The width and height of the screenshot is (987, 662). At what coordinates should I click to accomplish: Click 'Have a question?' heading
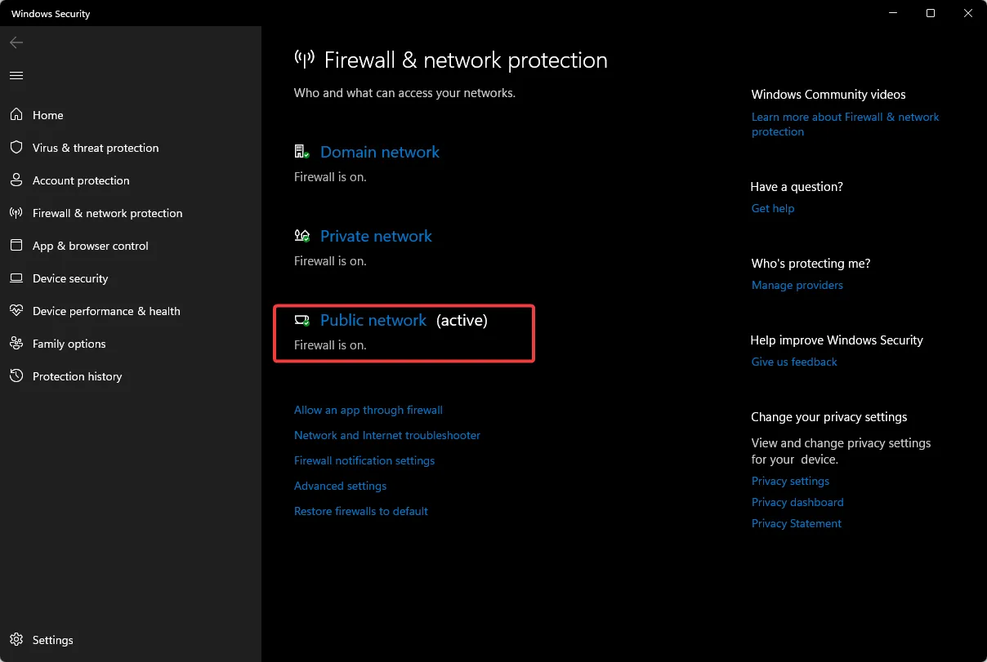point(797,187)
